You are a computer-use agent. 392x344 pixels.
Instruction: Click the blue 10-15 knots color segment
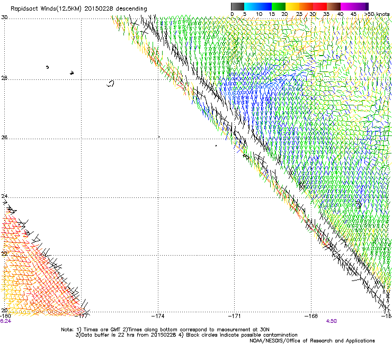[265, 6]
